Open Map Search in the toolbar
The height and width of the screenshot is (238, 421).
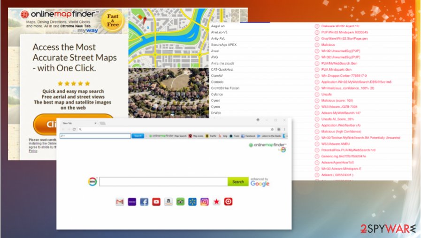click(x=180, y=136)
